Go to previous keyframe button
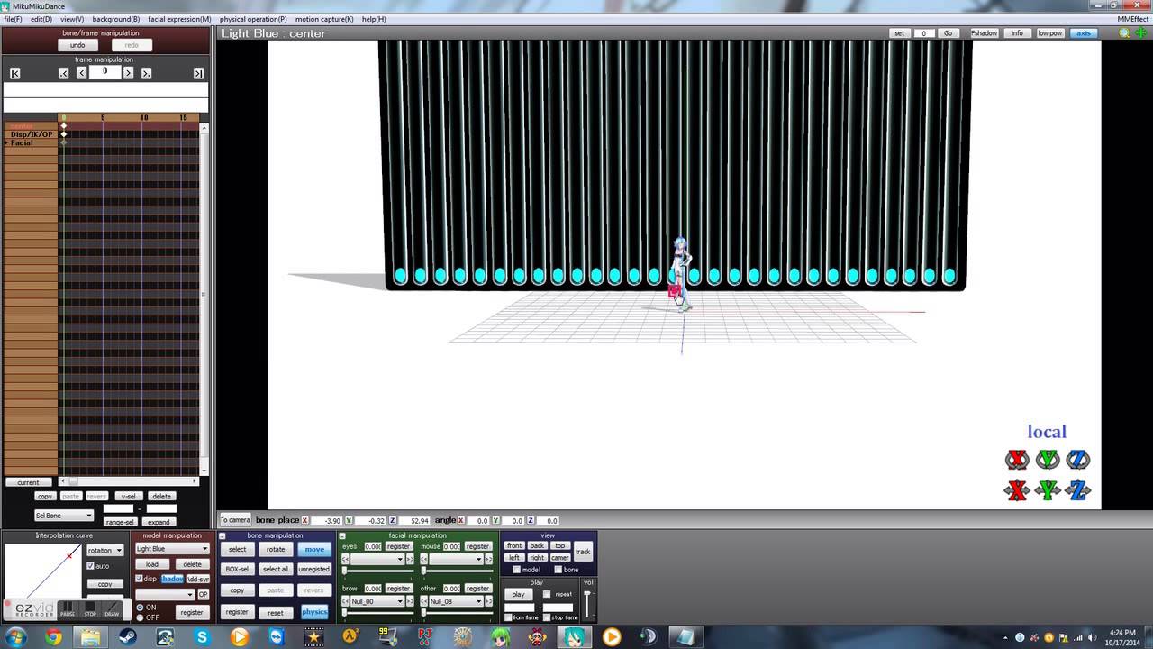This screenshot has width=1153, height=649. point(63,73)
